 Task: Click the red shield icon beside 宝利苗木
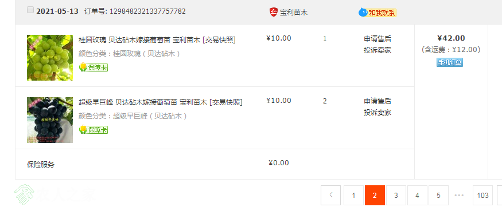(273, 12)
